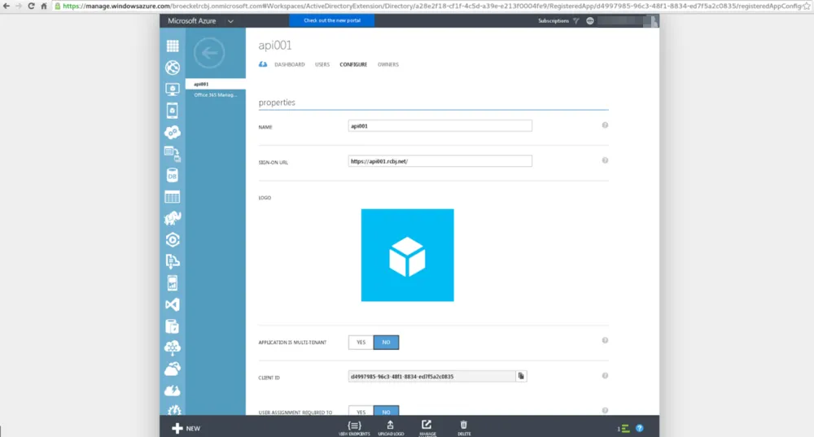Screen dimensions: 814x437
Task: Show help for User Assignment Required
Action: point(605,410)
